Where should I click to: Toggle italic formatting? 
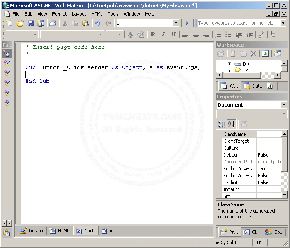[x=163, y=35]
